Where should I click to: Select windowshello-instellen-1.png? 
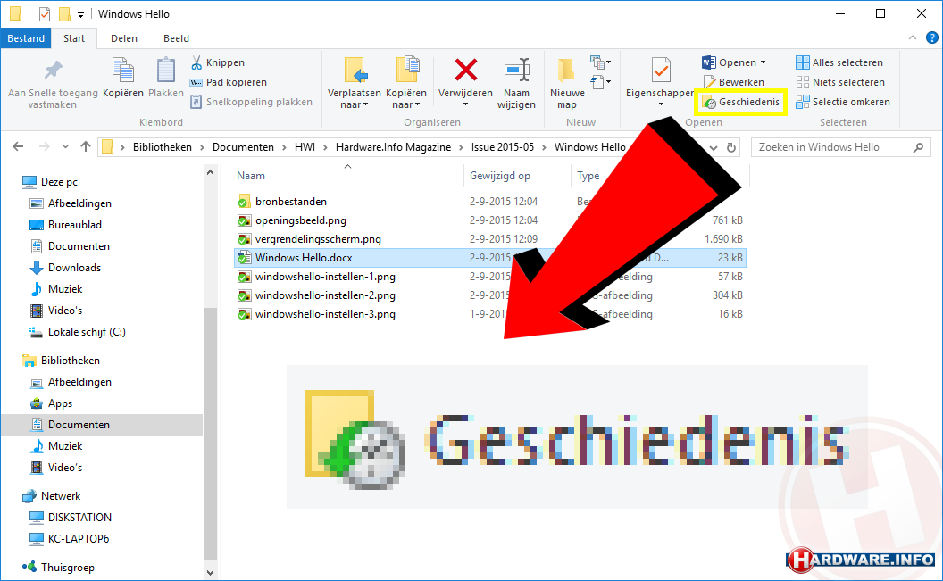[325, 277]
